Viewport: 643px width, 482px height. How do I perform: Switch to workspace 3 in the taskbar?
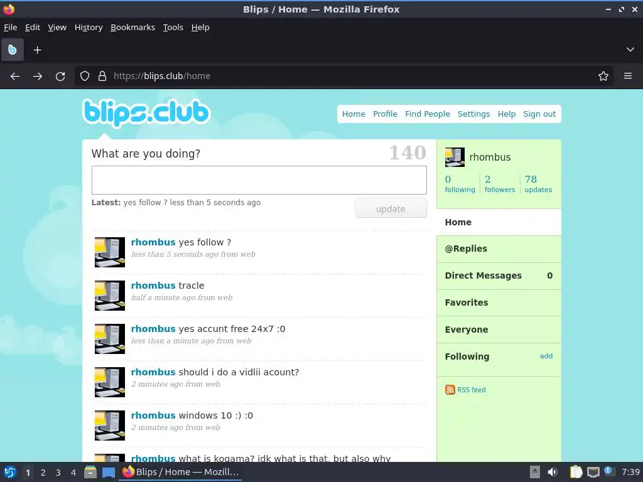point(58,473)
